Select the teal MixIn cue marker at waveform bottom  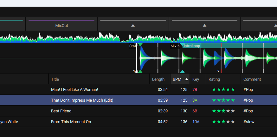pyautogui.click(x=182, y=72)
